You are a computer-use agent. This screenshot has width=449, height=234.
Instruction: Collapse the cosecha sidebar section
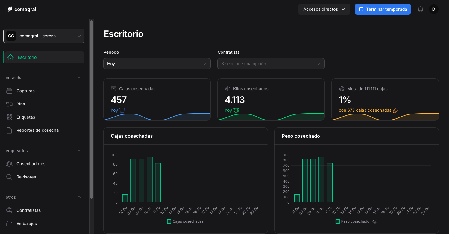tap(79, 78)
